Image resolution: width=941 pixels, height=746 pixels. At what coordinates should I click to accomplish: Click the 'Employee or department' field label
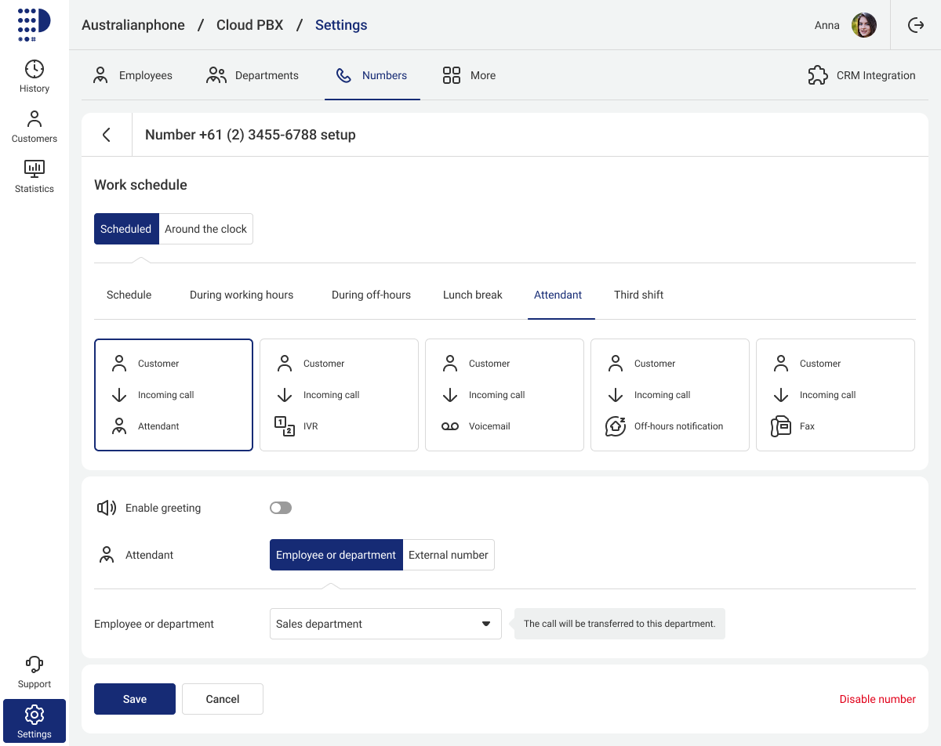coord(154,624)
